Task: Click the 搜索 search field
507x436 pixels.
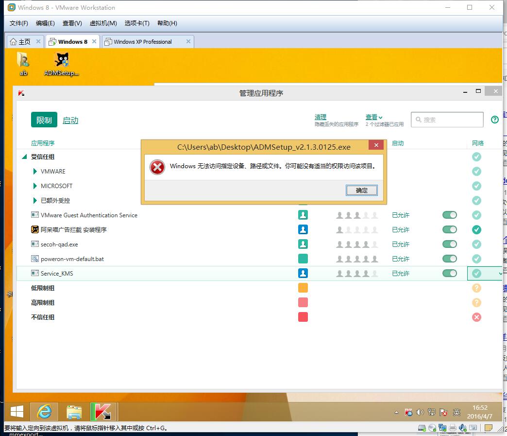Action: tap(447, 120)
